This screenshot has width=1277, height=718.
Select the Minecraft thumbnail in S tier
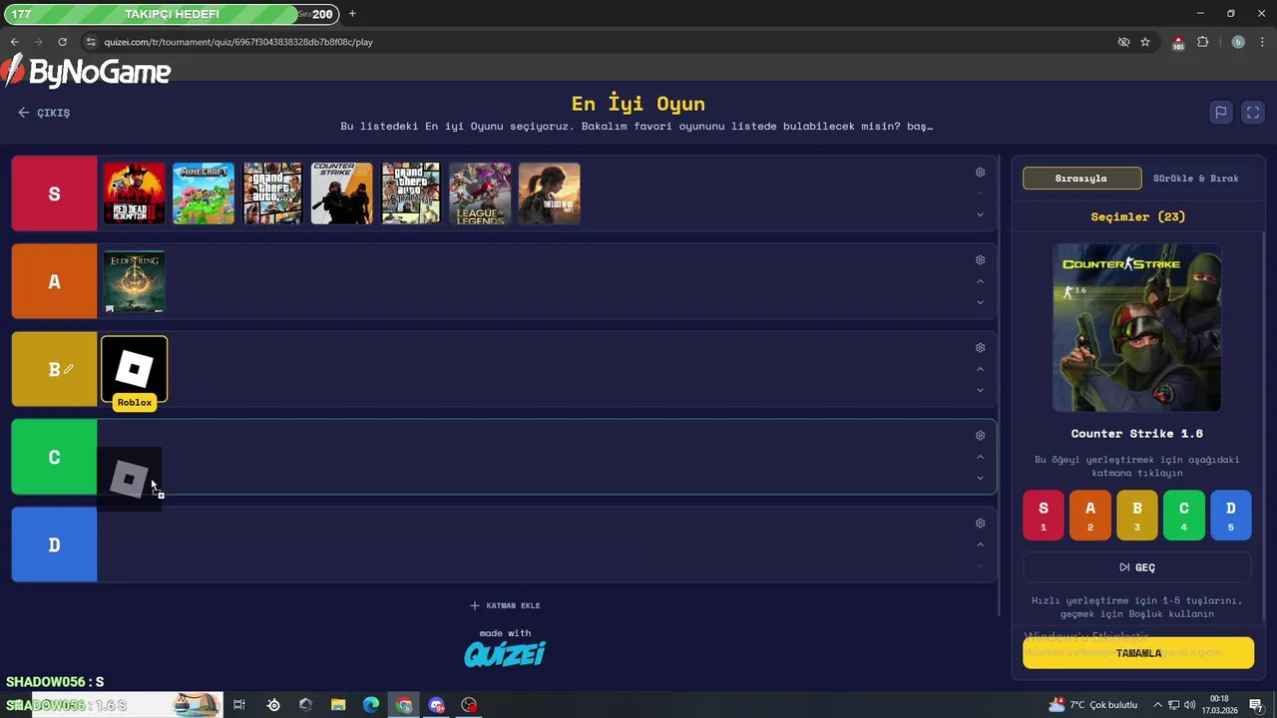pos(204,193)
